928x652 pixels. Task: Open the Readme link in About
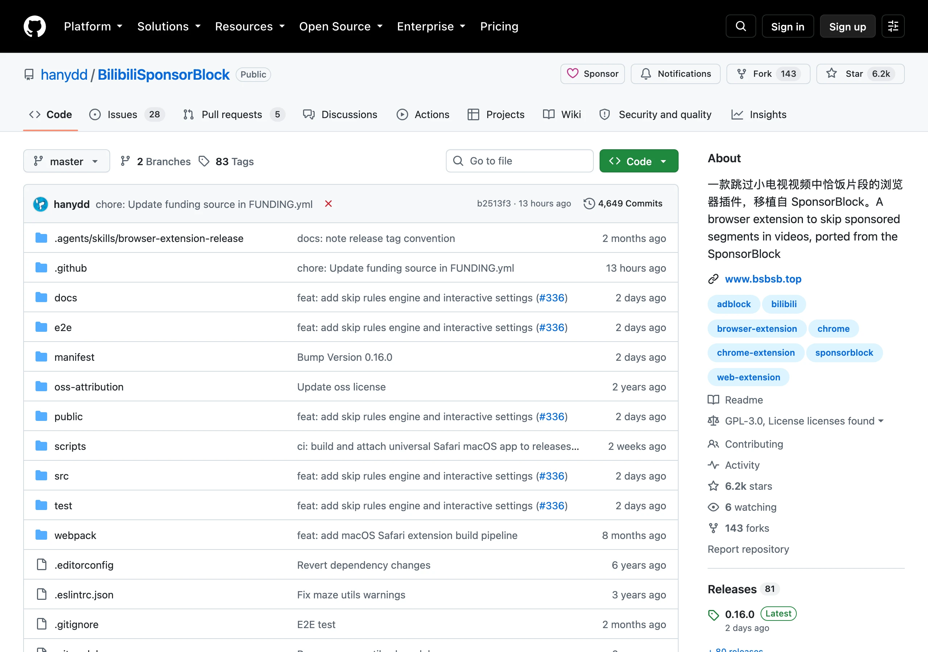click(x=735, y=400)
